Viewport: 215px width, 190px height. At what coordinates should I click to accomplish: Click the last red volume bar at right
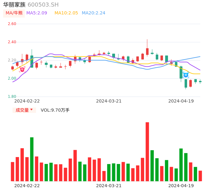coord(200,176)
